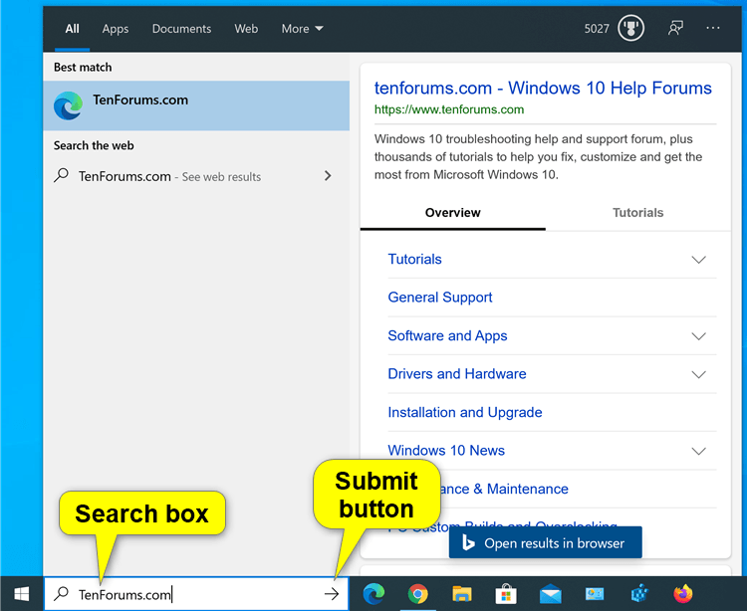The width and height of the screenshot is (747, 611).
Task: Click the 5027 rewards points count
Action: coord(597,29)
